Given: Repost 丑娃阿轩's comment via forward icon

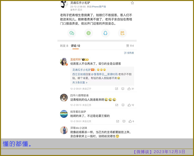Looking at the screenshot, I should (x=117, y=89).
